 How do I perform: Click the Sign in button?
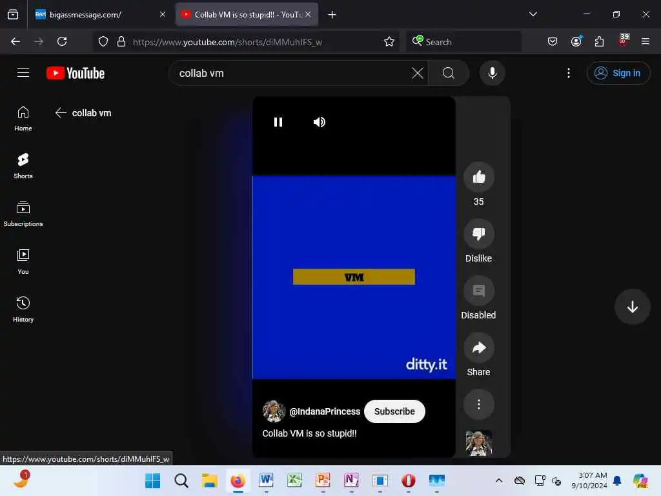pyautogui.click(x=618, y=73)
